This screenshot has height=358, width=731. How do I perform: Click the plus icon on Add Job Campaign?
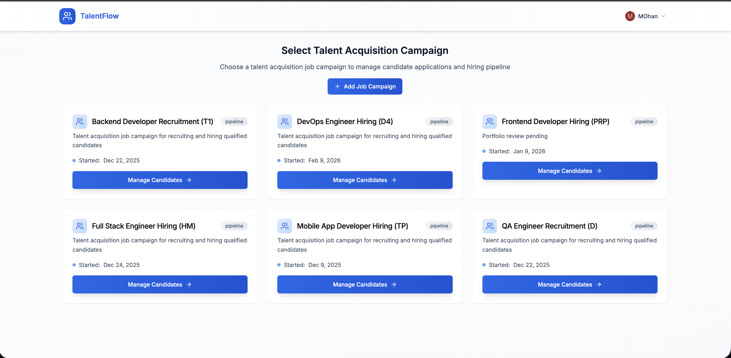(337, 86)
